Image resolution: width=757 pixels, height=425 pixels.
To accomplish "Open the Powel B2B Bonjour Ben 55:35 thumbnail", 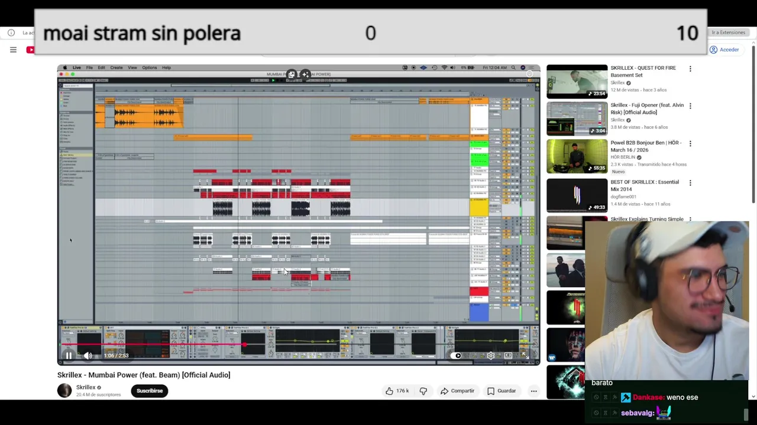I will [x=577, y=156].
